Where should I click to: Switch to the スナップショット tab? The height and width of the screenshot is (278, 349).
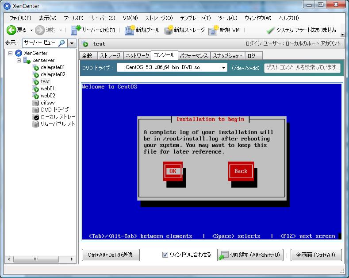coord(228,56)
